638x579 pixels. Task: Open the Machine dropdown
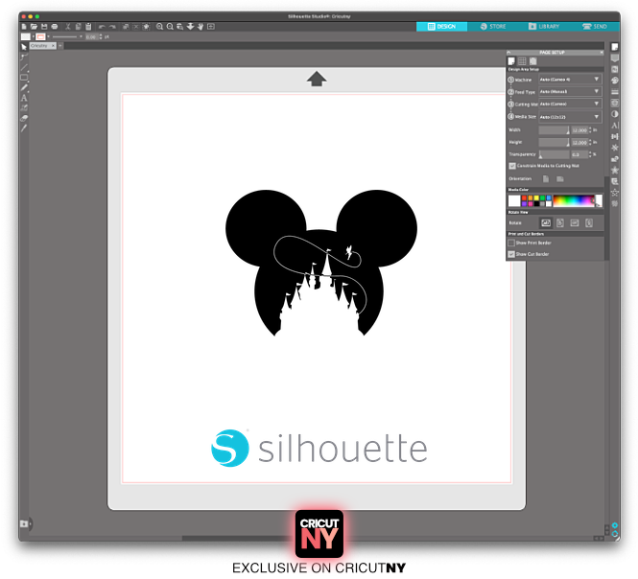point(570,80)
